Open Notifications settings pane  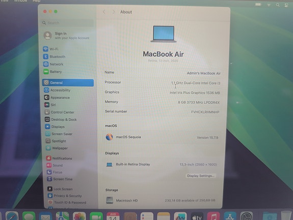[x=59, y=158]
